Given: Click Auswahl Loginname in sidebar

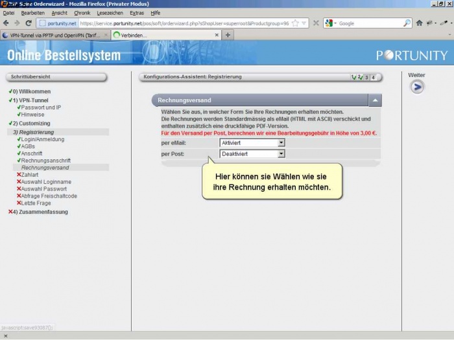Looking at the screenshot, I should click(46, 182).
